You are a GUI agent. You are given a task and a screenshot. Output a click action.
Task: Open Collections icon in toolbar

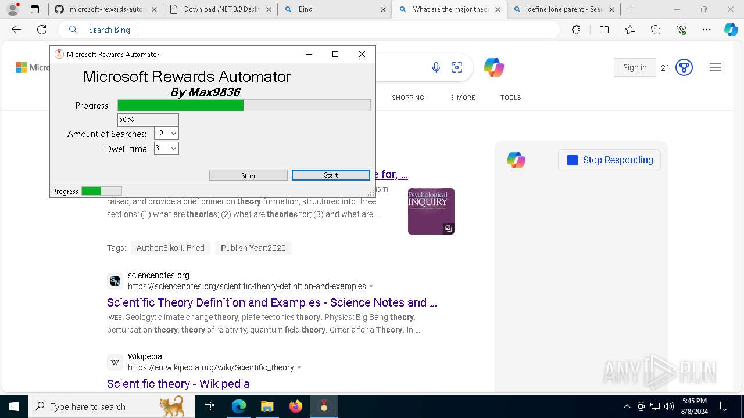(x=656, y=30)
